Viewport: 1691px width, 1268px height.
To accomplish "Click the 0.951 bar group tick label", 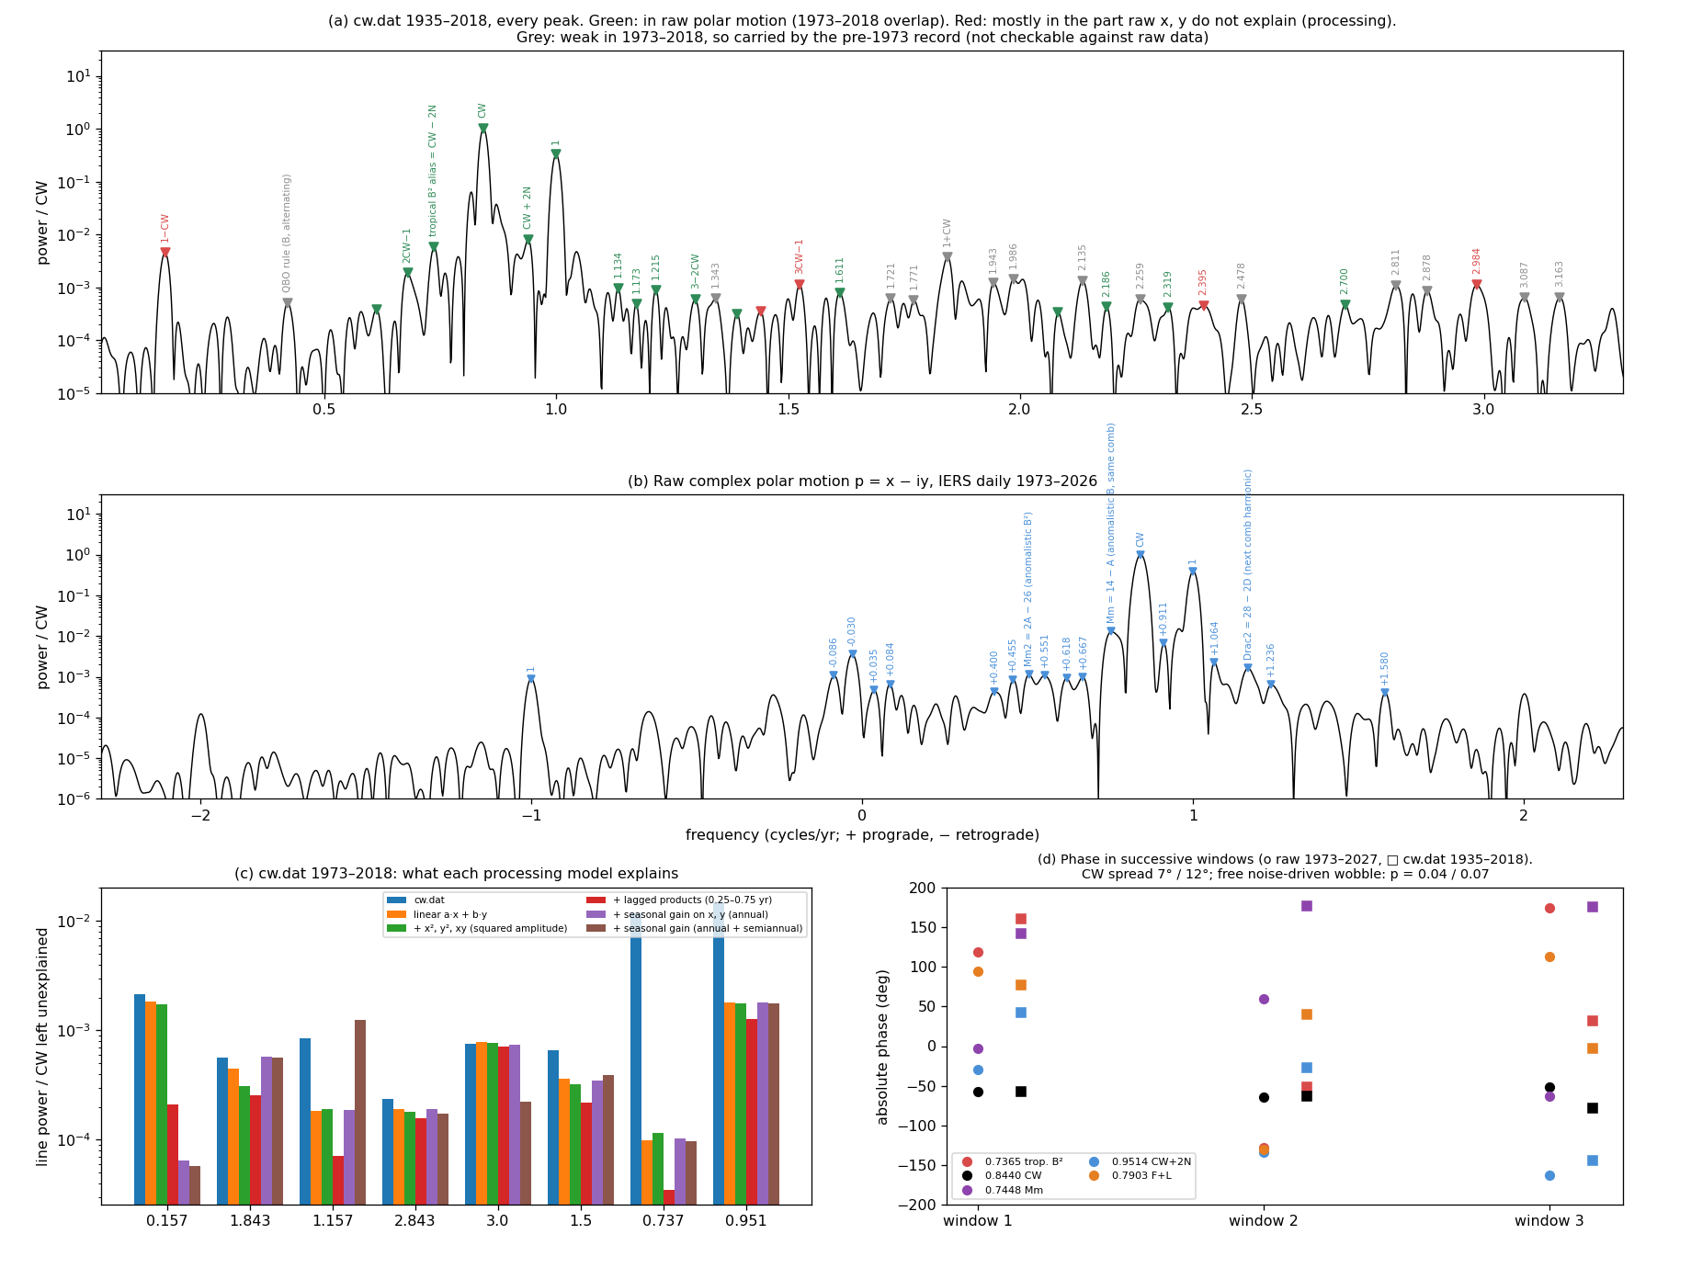I will 746,1221.
